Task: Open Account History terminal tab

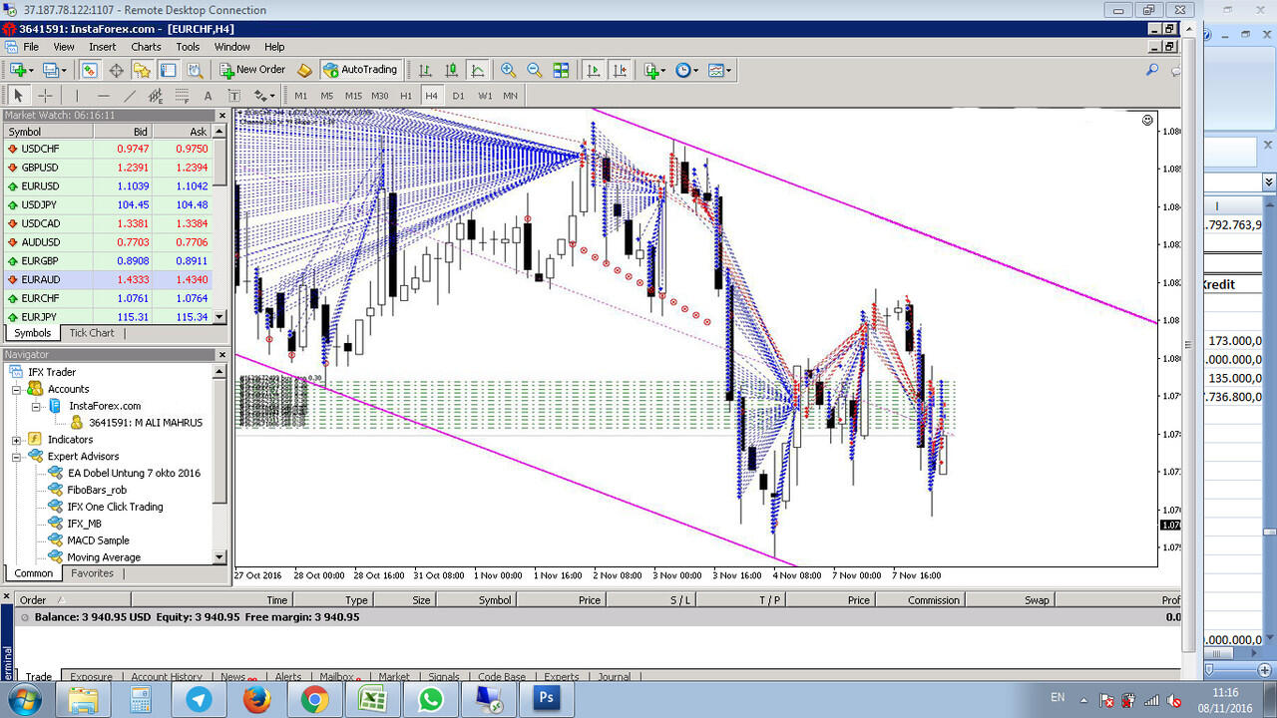Action: coord(167,677)
